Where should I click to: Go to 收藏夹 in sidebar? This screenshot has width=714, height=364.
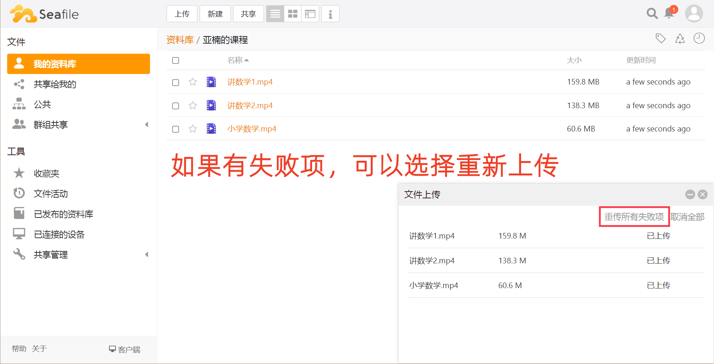click(47, 174)
